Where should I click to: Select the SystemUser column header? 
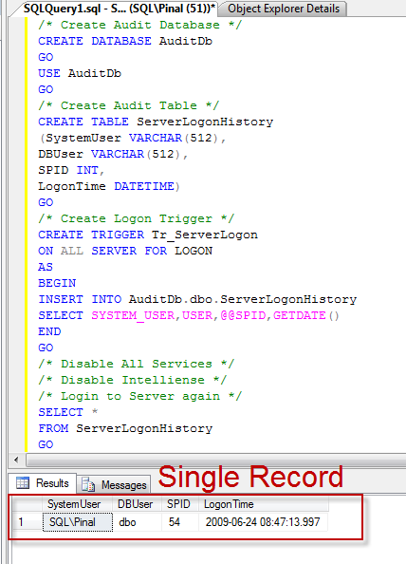coord(77,504)
